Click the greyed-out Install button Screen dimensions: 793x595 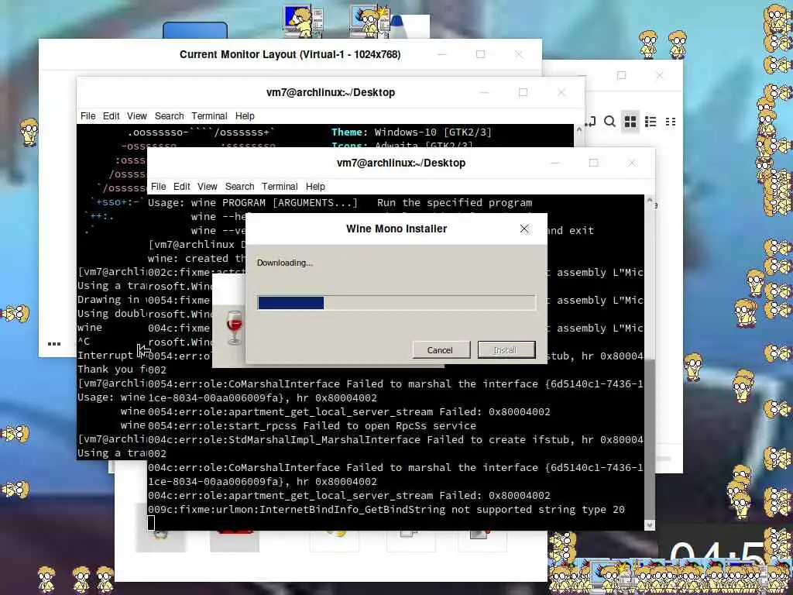506,349
